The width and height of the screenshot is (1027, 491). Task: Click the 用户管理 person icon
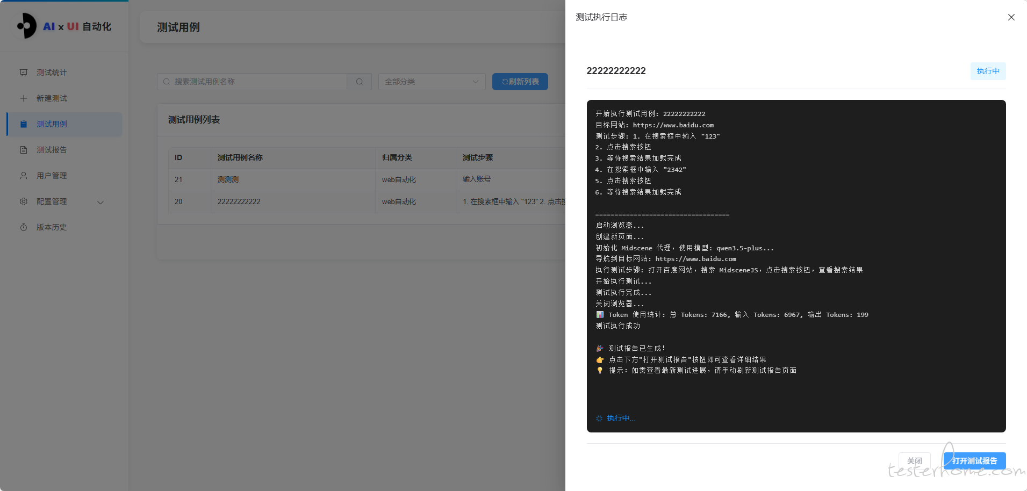pyautogui.click(x=24, y=176)
